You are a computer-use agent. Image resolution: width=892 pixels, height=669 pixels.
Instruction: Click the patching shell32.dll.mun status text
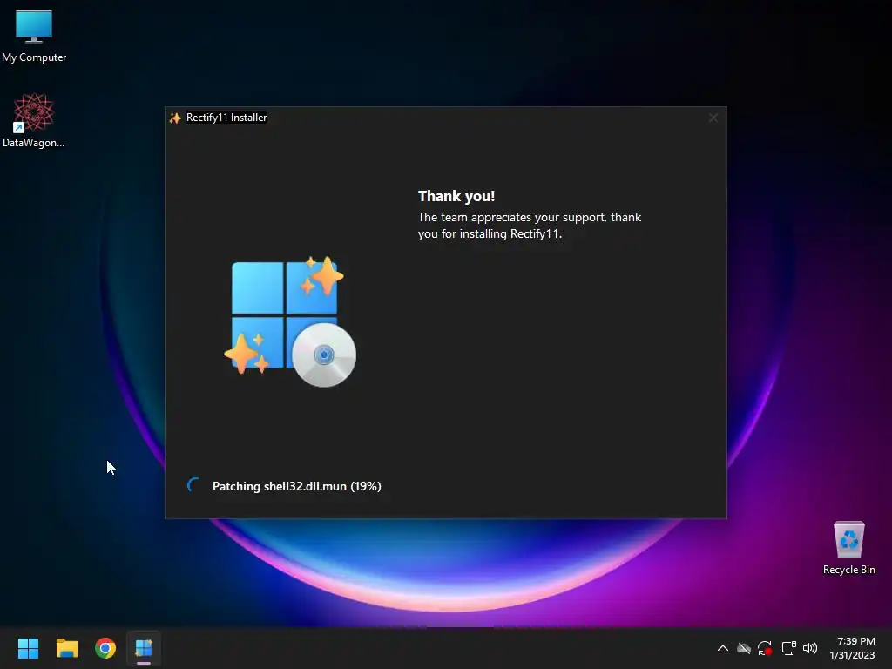(x=296, y=486)
